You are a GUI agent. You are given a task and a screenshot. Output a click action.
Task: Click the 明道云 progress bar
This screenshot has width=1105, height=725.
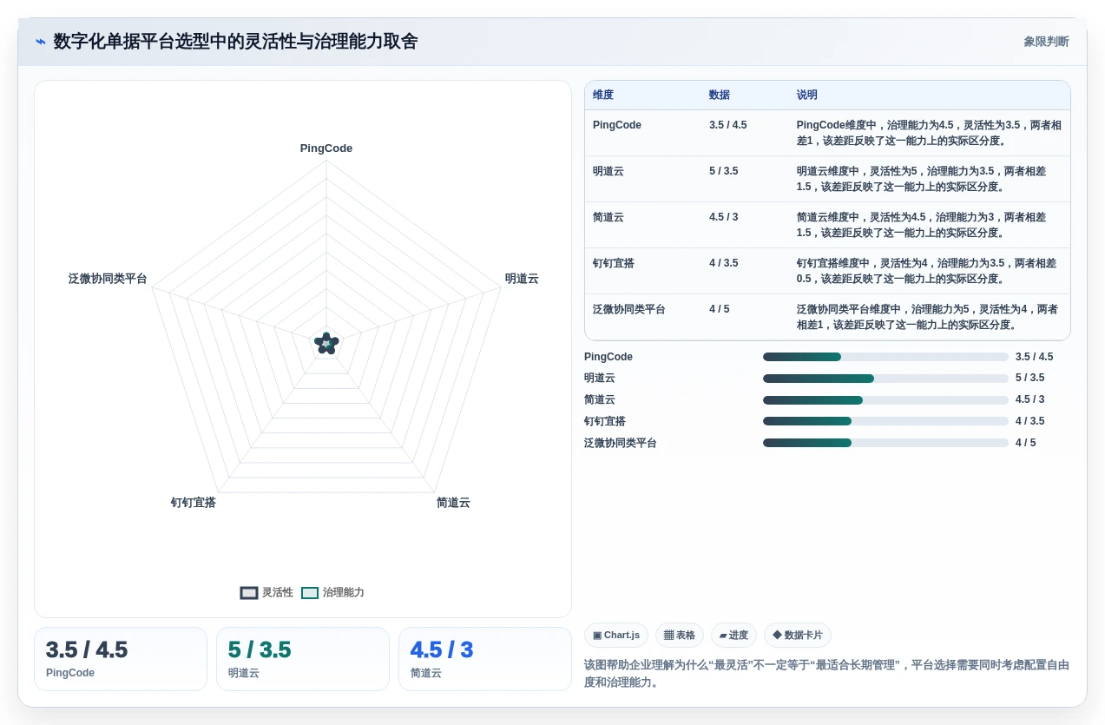click(885, 379)
